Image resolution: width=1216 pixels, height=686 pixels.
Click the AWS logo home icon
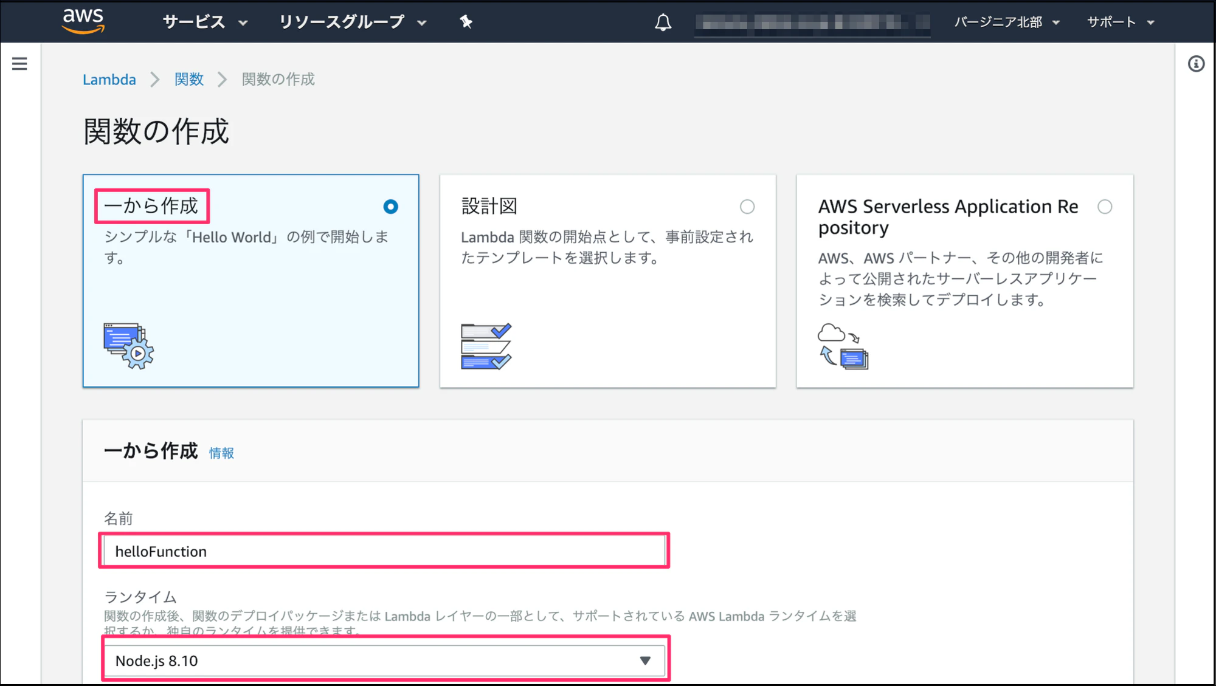click(83, 21)
